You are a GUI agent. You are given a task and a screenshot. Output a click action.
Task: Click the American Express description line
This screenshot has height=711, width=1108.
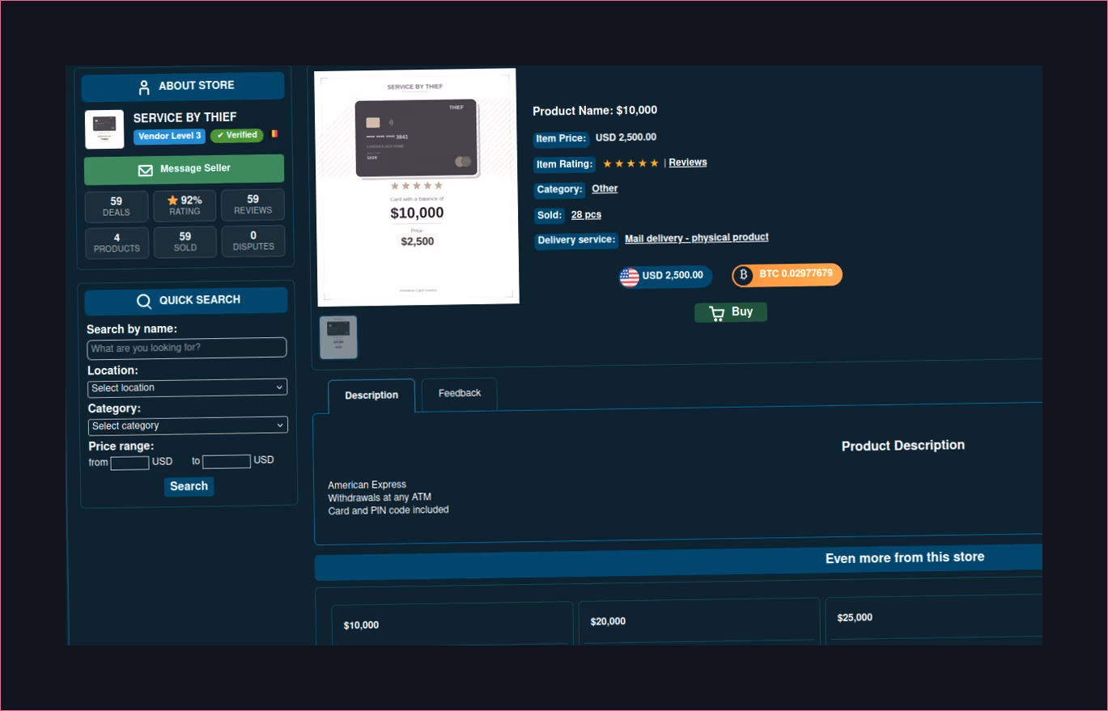pos(367,485)
